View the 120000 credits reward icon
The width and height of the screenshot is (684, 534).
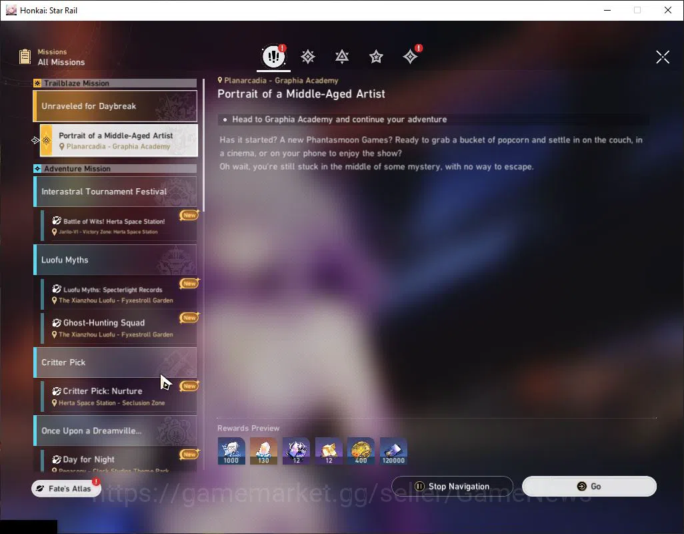pos(393,451)
